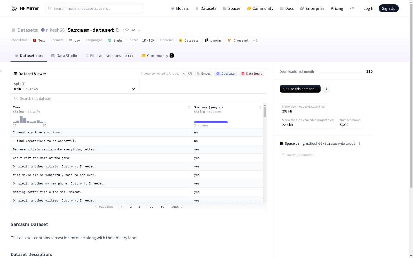Go to Models in navbar
This screenshot has height=258, width=413.
(x=180, y=8)
